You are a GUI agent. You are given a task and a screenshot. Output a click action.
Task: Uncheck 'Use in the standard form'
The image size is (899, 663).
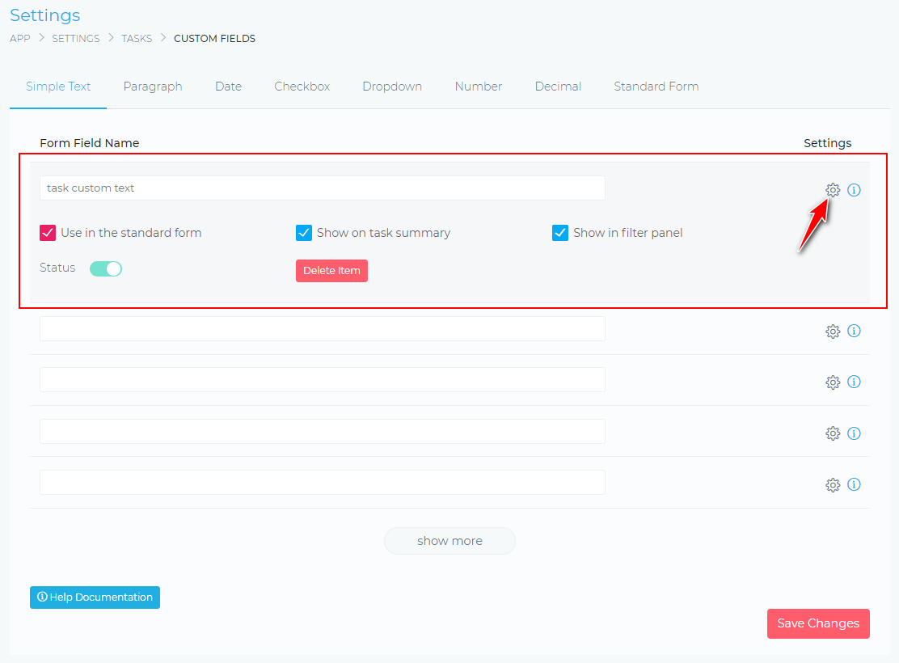[x=48, y=232]
